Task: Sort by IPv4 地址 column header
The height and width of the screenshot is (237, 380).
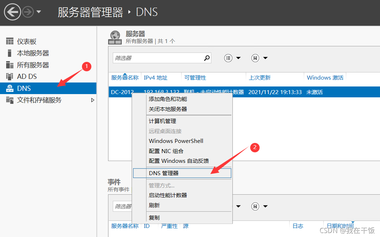Action: pos(156,78)
